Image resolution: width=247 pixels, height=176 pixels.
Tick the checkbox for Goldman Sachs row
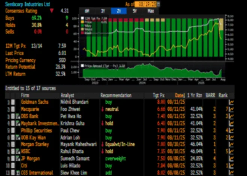13,103
